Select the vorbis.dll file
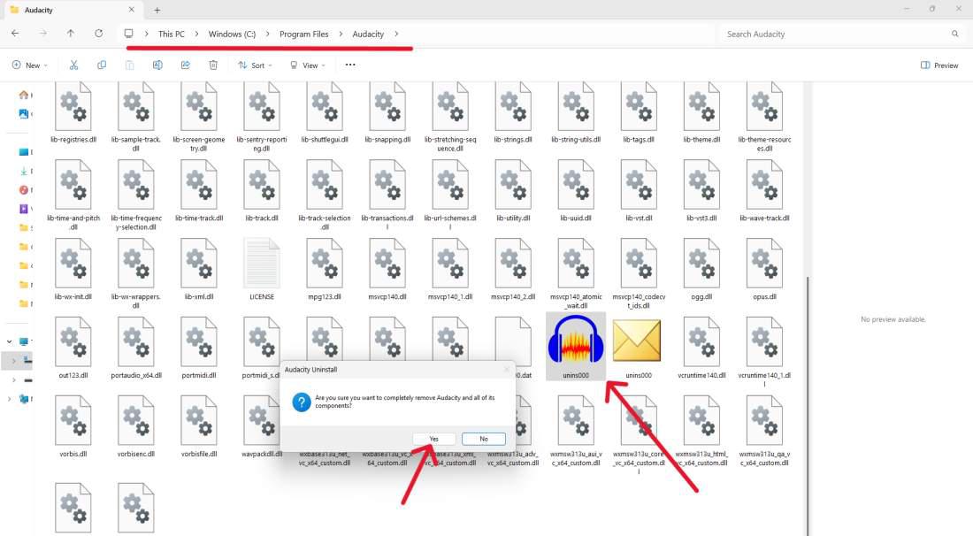This screenshot has width=973, height=536. tap(73, 427)
